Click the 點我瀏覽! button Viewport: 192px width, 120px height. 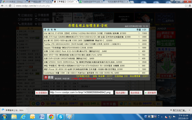coord(121,93)
